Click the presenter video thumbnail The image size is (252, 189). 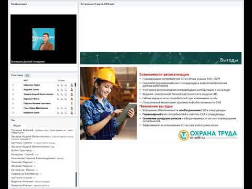click(x=44, y=39)
